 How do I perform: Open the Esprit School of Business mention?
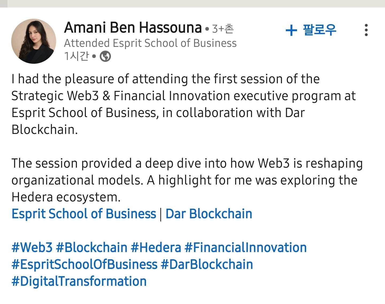click(x=84, y=214)
